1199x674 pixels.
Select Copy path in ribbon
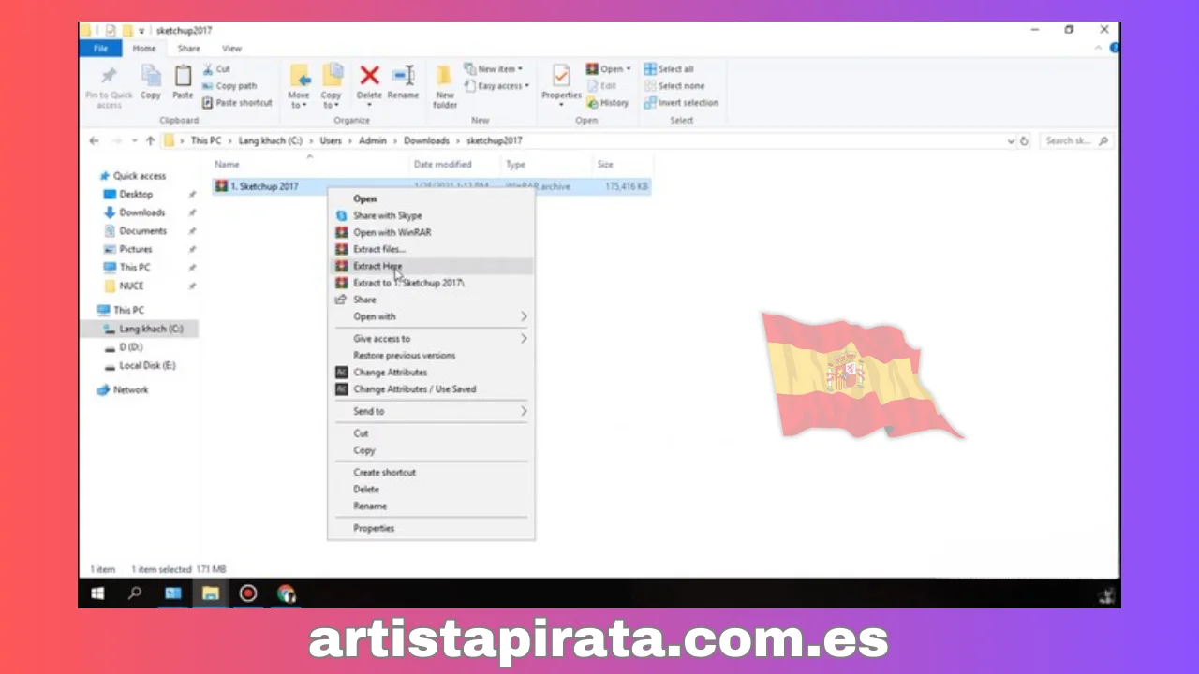(229, 86)
